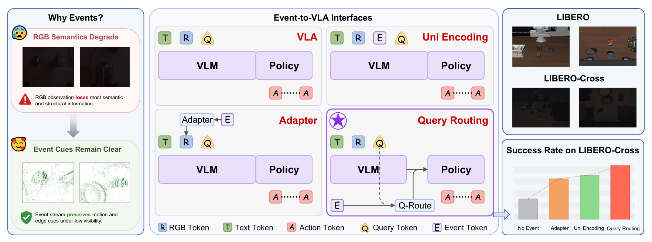Click the gray No Event bar

[x=528, y=209]
